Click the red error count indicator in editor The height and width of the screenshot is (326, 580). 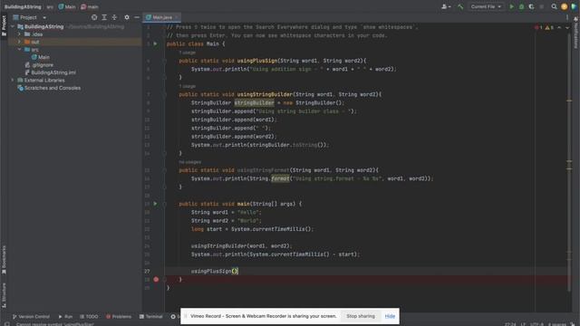538,28
